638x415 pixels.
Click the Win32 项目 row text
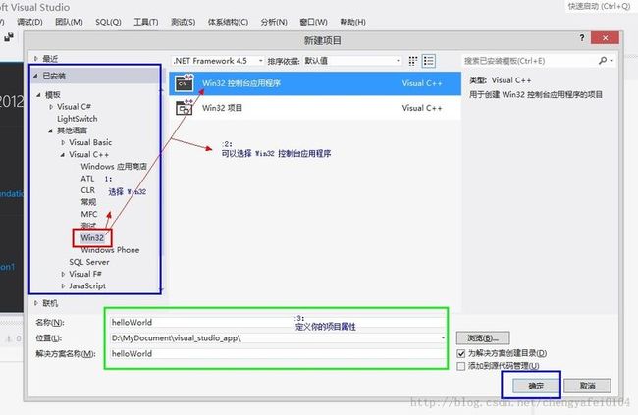click(x=222, y=108)
